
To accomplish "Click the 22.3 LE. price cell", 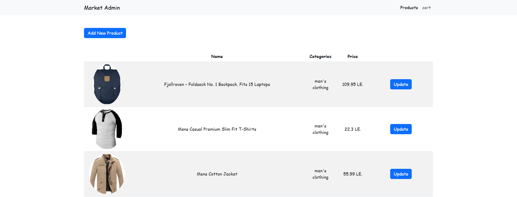I will pos(353,129).
